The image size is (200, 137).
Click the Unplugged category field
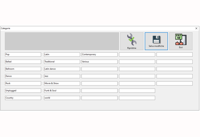pos(23,91)
